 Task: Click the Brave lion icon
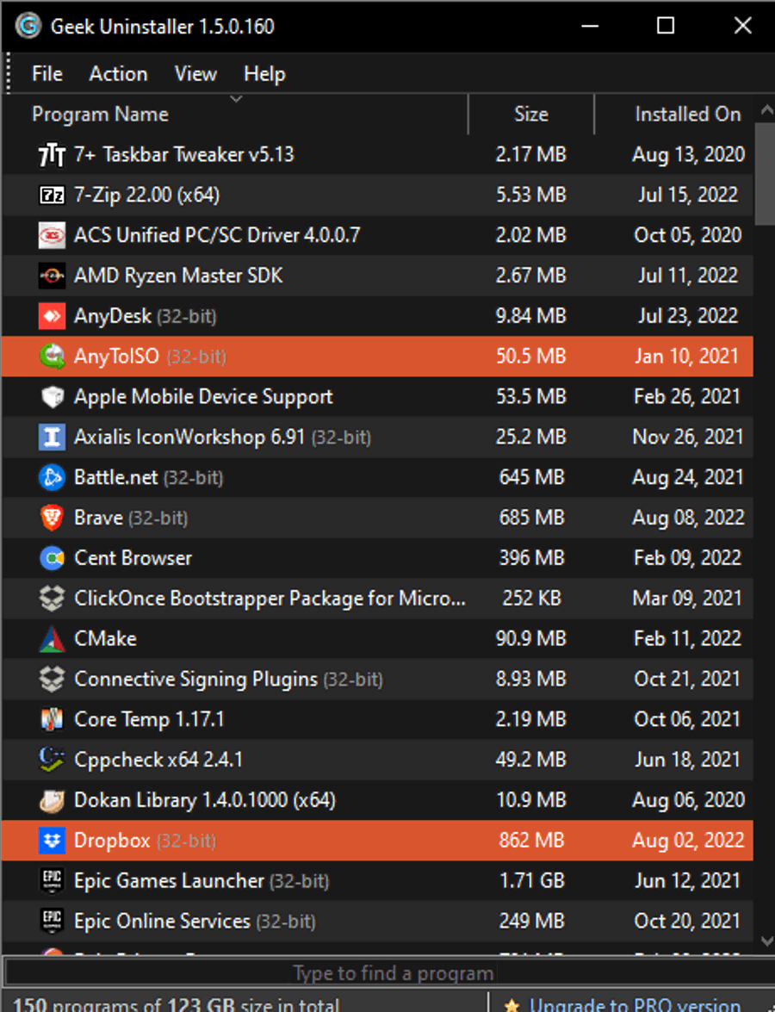point(52,518)
